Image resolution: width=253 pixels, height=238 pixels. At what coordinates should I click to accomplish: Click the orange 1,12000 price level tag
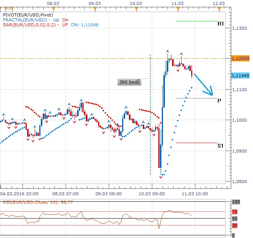[x=240, y=58]
